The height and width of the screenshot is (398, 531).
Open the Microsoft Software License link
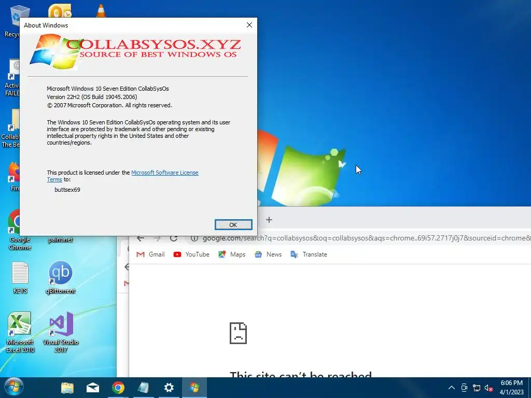coord(164,173)
